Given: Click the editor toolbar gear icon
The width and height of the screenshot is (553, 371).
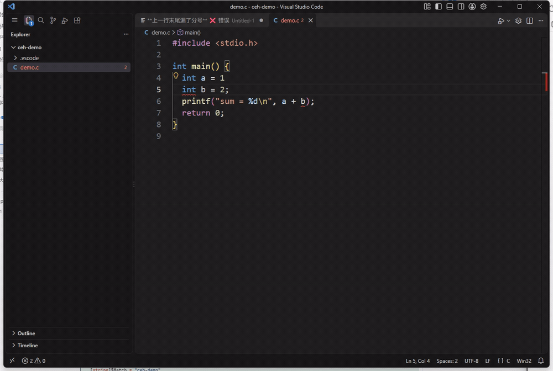Looking at the screenshot, I should point(518,21).
